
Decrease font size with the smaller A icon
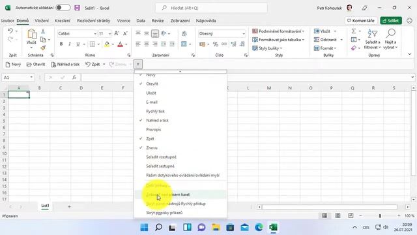(x=125, y=33)
